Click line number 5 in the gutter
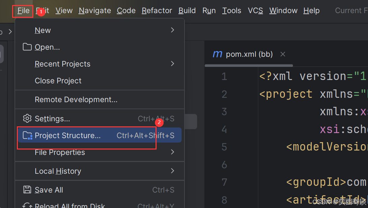 [224, 147]
